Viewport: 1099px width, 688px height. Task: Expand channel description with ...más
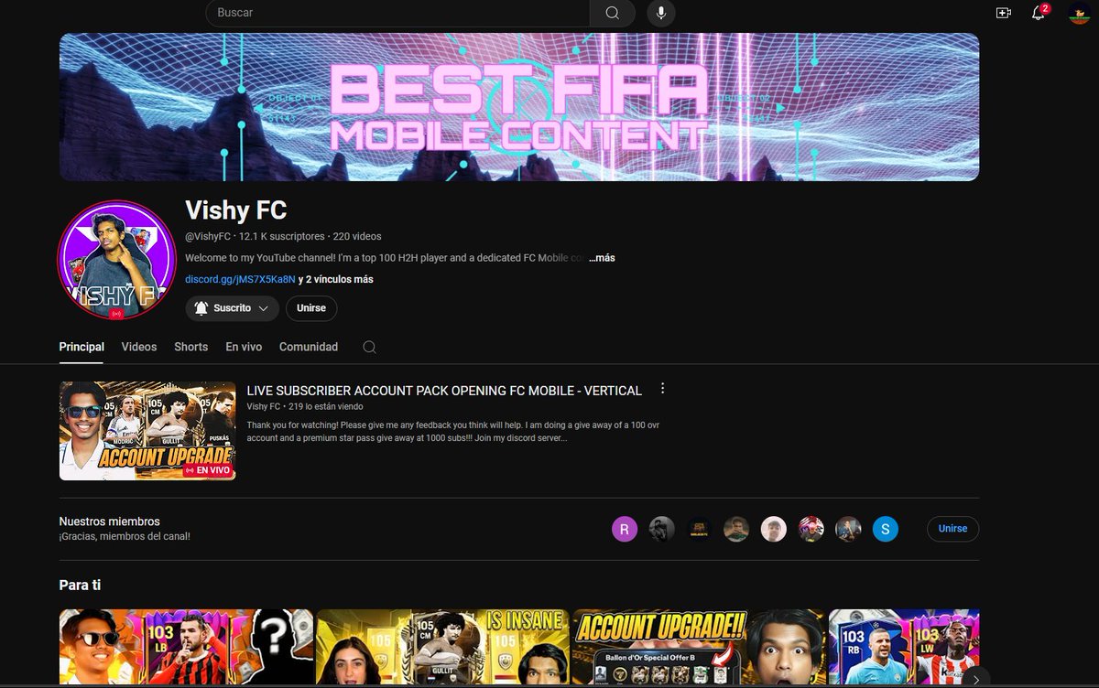[602, 258]
